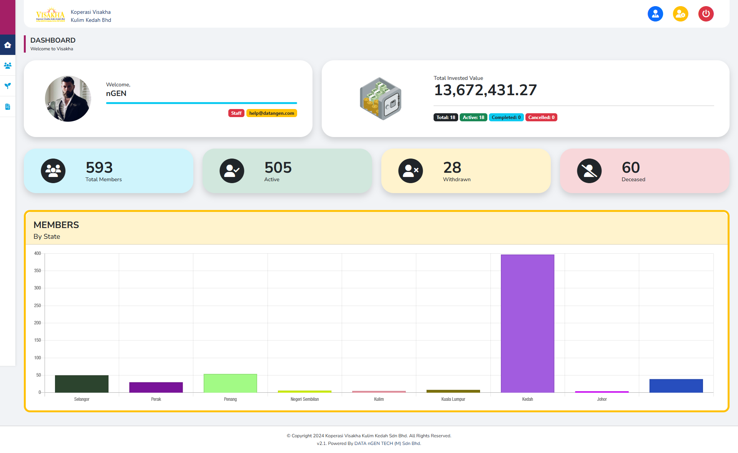Open the home dashboard sidebar icon

pyautogui.click(x=8, y=45)
